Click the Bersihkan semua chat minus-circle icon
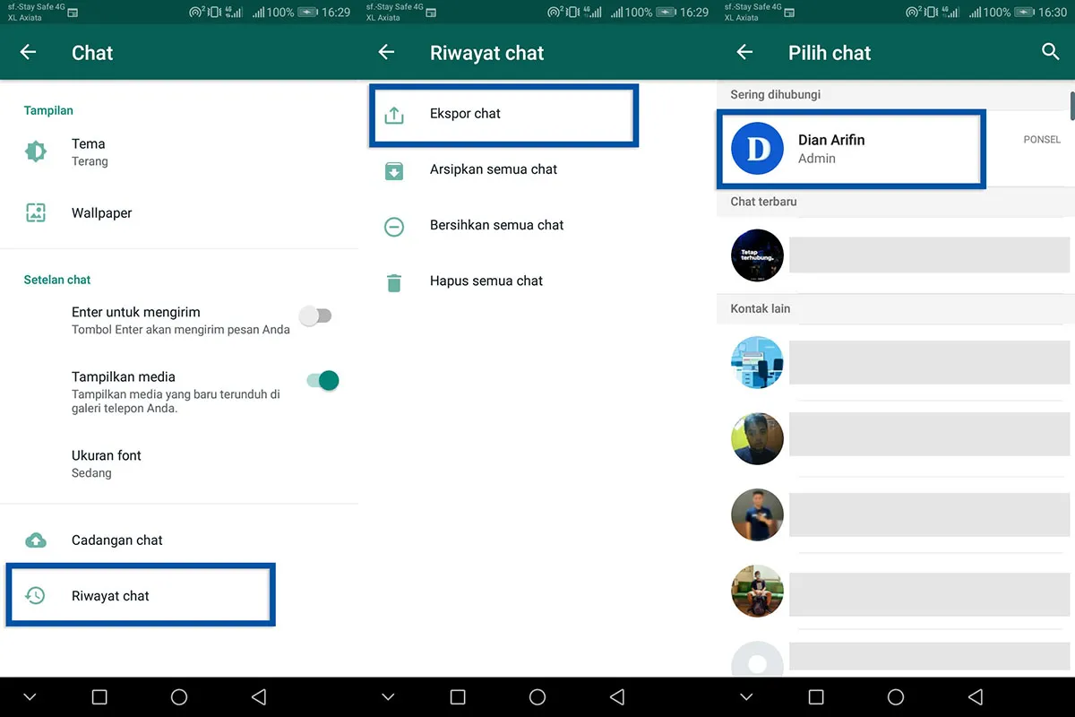 pos(394,227)
